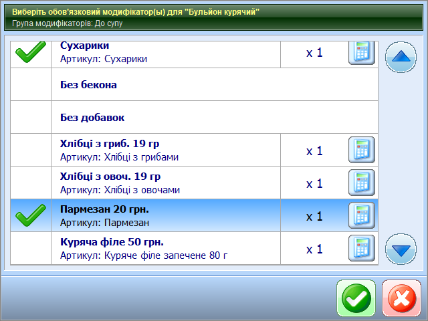This screenshot has height=321, width=428.
Task: Tick the empty box for Без добавок
Action: tap(30, 118)
